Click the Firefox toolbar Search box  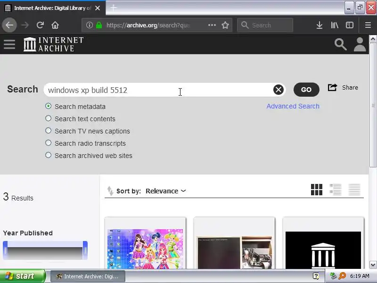[265, 25]
